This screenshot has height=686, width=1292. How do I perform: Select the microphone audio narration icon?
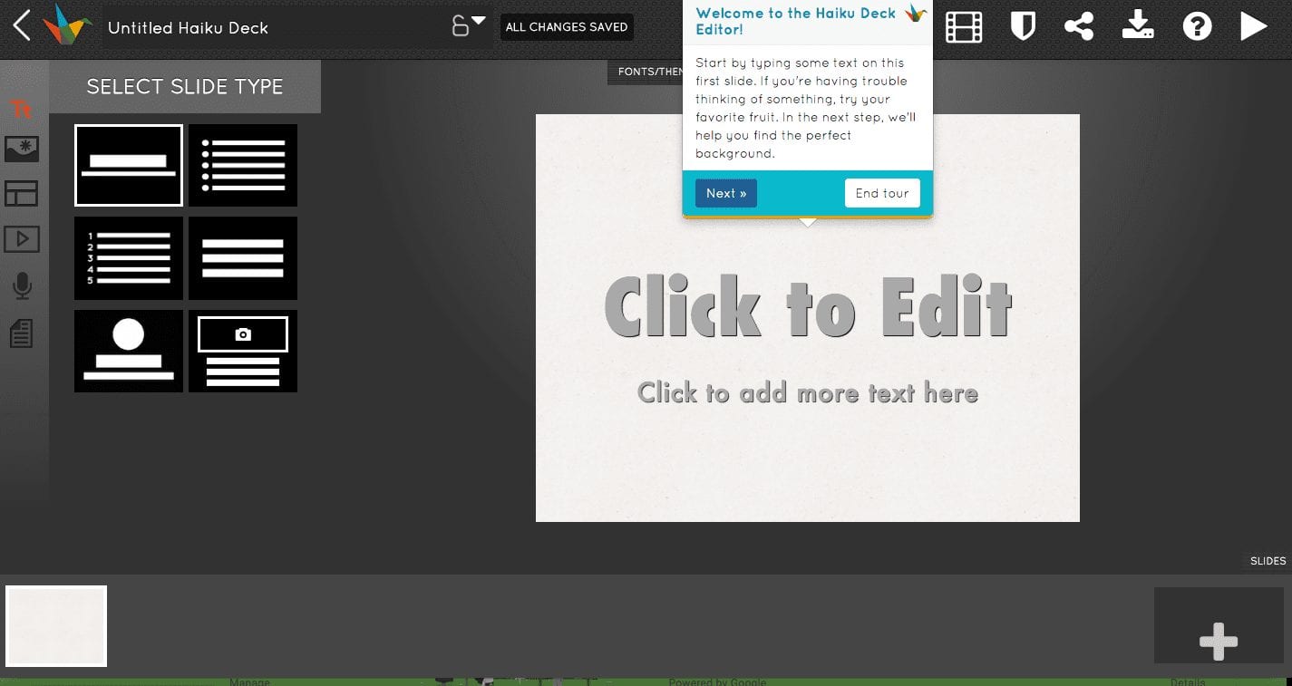click(22, 286)
